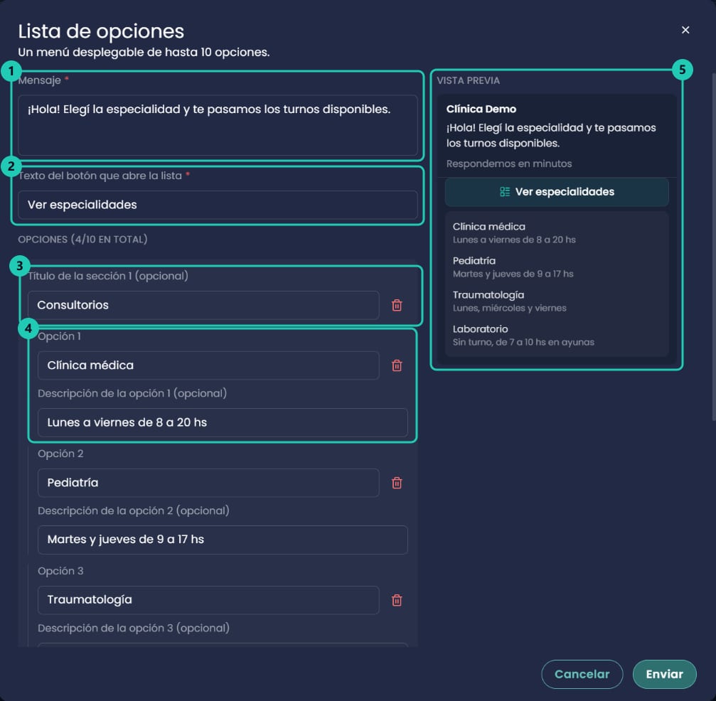Image resolution: width=716 pixels, height=701 pixels.
Task: Click Lunes, miércoles y viernes in preview
Action: pyautogui.click(x=509, y=308)
